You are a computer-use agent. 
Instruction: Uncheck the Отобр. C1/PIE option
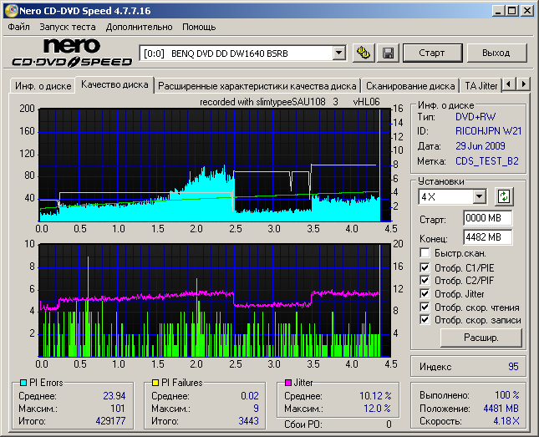[425, 267]
